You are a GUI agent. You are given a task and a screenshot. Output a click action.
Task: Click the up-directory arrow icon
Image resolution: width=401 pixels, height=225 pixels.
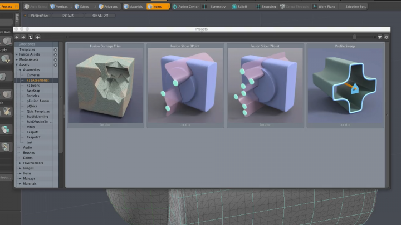point(30,37)
